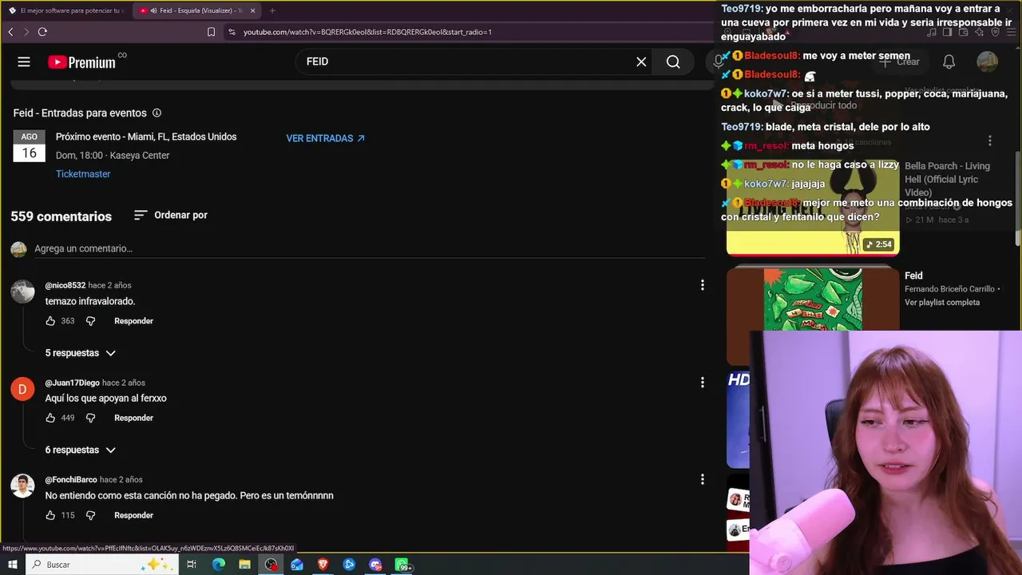The width and height of the screenshot is (1022, 575).
Task: Open the @Juan17Diego username link
Action: pos(73,383)
